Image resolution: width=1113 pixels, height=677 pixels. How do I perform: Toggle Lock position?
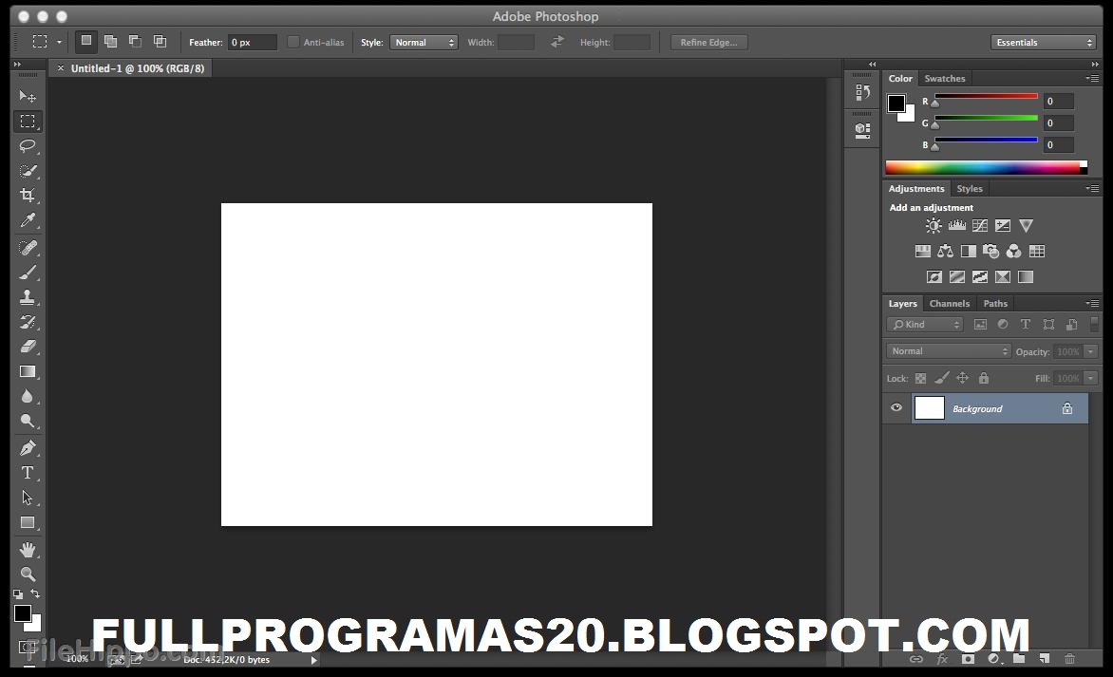[963, 378]
